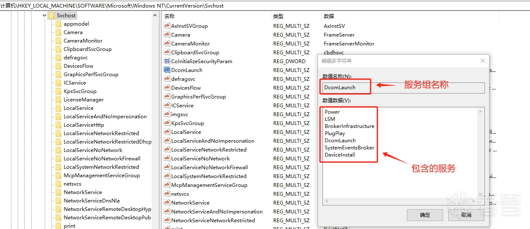Click the REG_DWORD type cell

pyautogui.click(x=289, y=61)
